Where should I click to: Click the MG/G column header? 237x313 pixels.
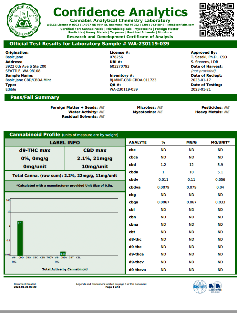point(191,142)
